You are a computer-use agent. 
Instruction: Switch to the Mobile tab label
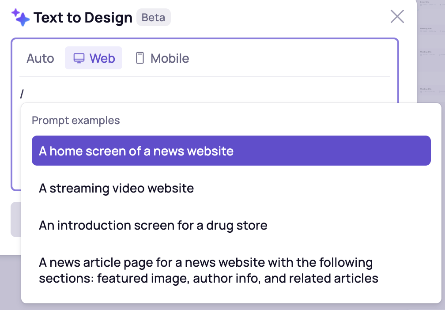tap(170, 58)
